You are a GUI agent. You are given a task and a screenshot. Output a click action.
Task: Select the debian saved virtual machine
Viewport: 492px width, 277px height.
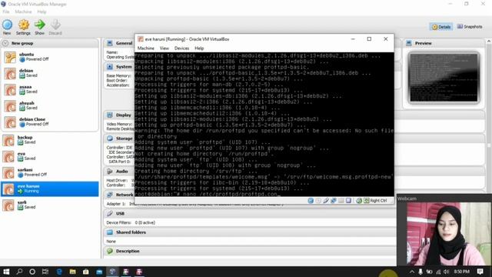(50, 74)
